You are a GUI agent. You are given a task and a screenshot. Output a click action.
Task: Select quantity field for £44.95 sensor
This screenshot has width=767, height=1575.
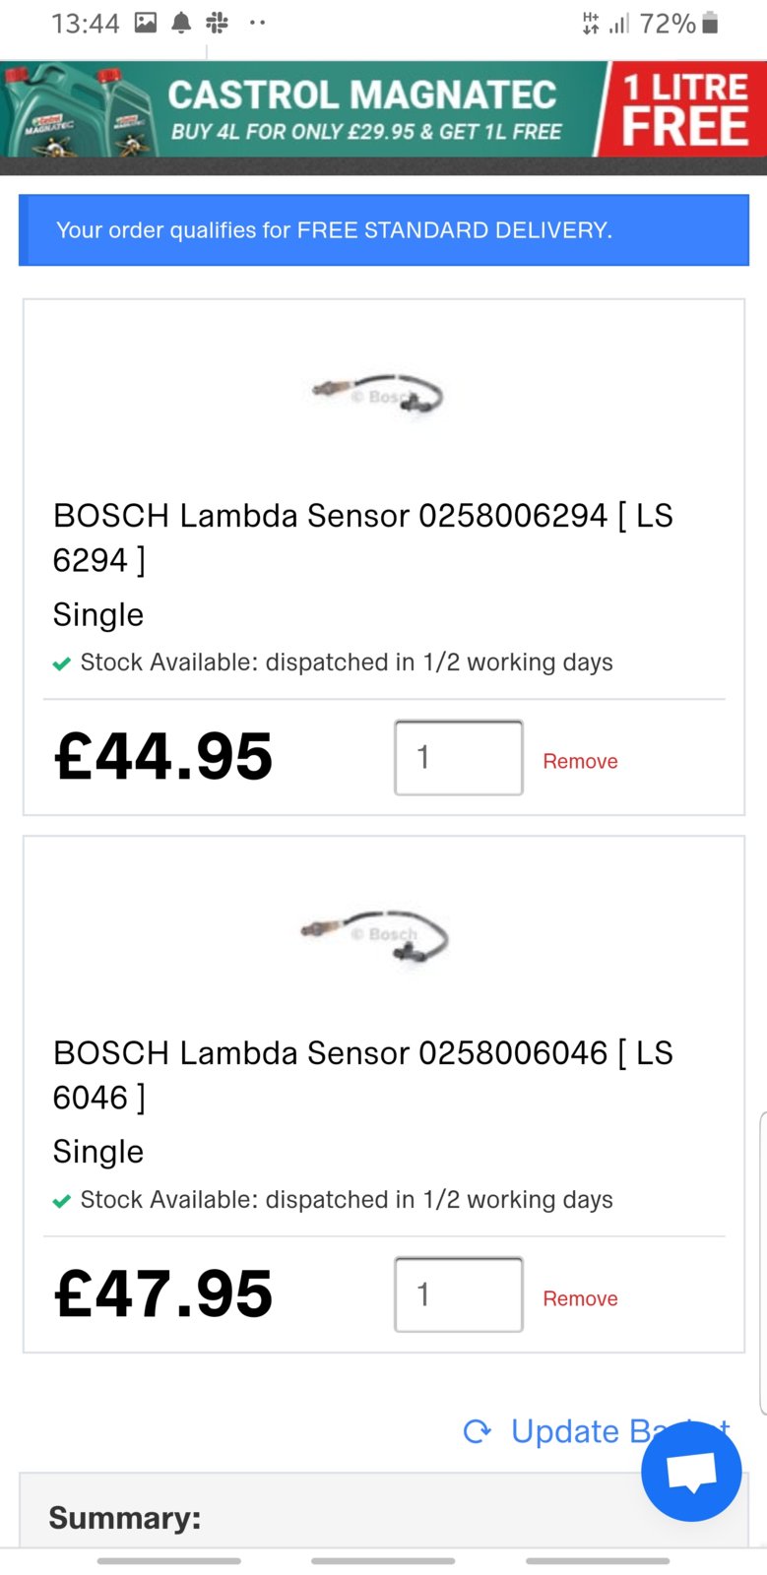(459, 757)
